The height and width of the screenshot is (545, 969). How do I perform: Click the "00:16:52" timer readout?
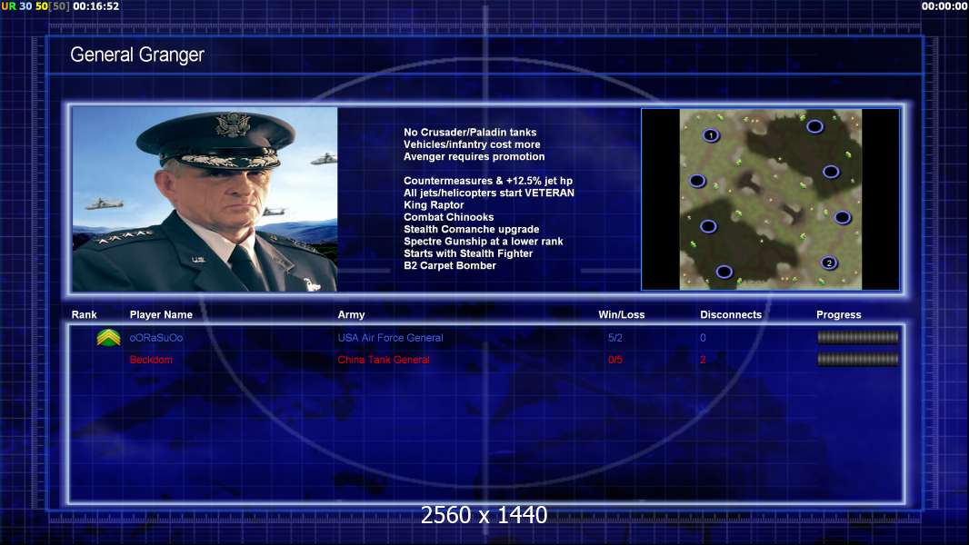(95, 6)
